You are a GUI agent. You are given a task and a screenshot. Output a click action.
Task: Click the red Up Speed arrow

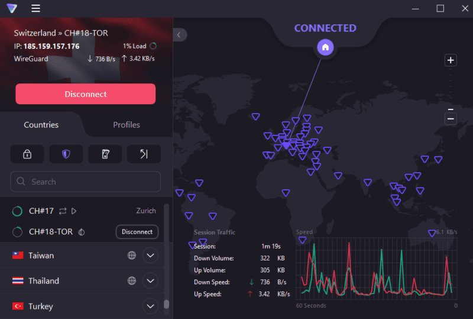(250, 294)
